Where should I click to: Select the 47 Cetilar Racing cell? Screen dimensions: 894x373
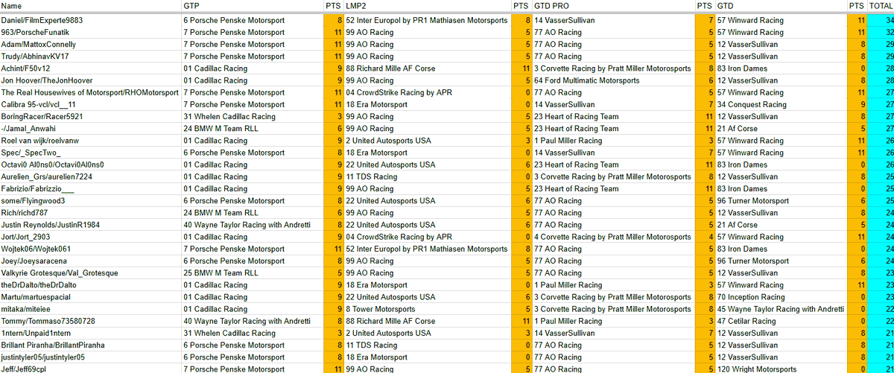[781, 321]
